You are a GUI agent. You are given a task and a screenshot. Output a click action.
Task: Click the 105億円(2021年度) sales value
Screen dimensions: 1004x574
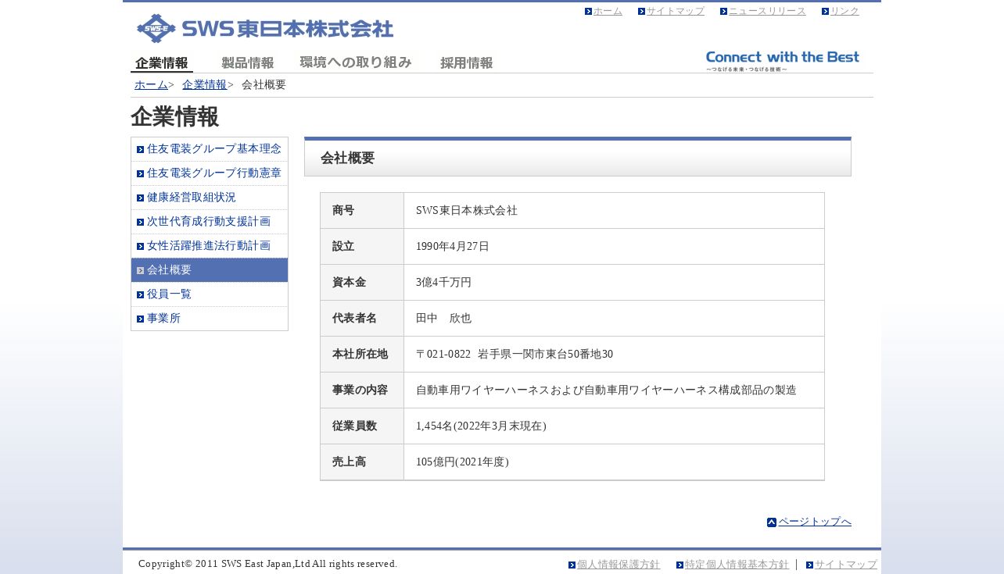pyautogui.click(x=462, y=462)
